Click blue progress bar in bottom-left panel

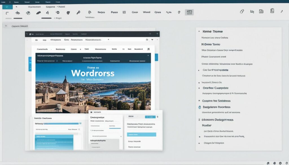(61, 124)
